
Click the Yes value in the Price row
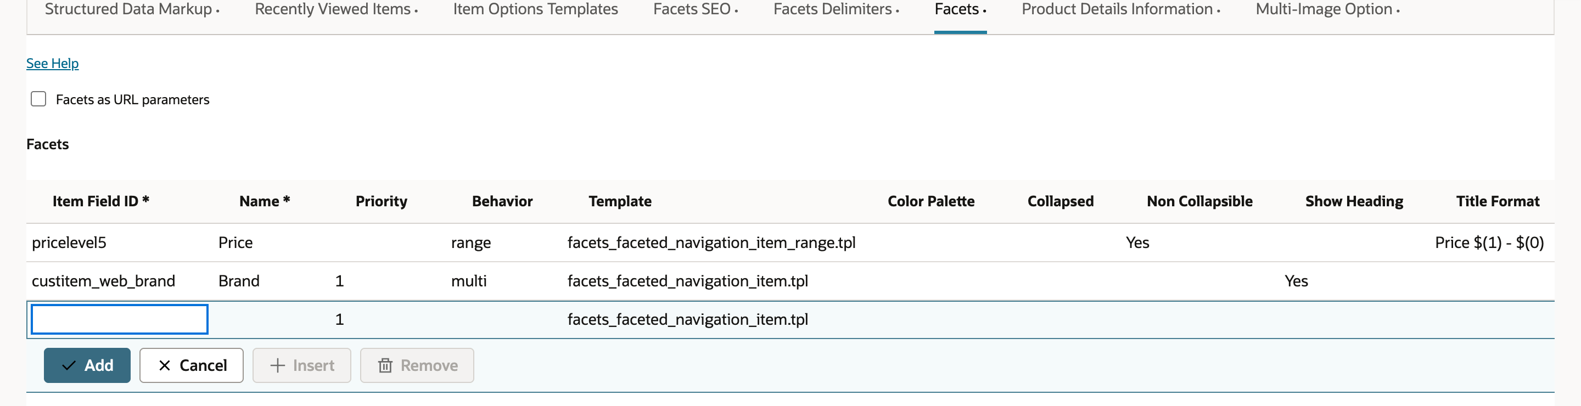(1137, 243)
